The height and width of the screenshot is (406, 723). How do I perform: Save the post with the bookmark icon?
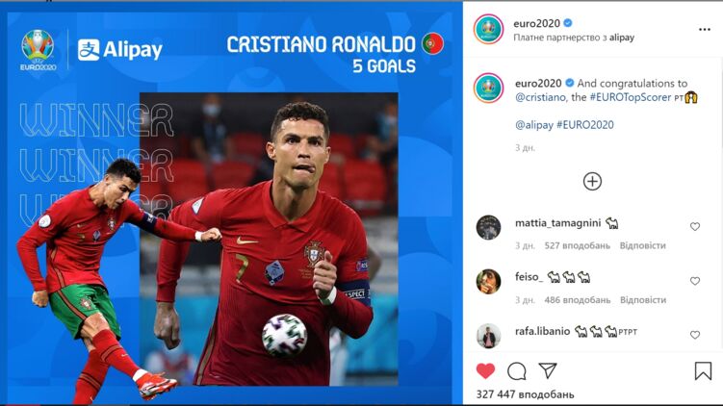[703, 370]
